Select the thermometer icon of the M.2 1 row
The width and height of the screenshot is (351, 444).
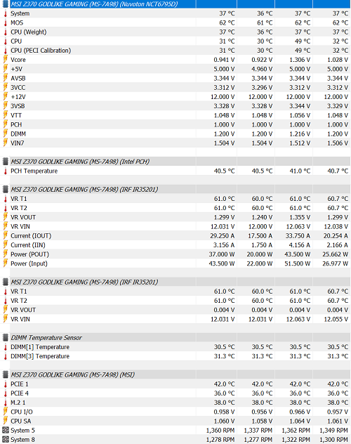[x=5, y=403]
